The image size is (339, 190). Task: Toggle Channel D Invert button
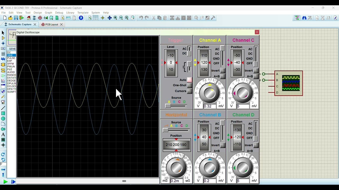point(256,145)
